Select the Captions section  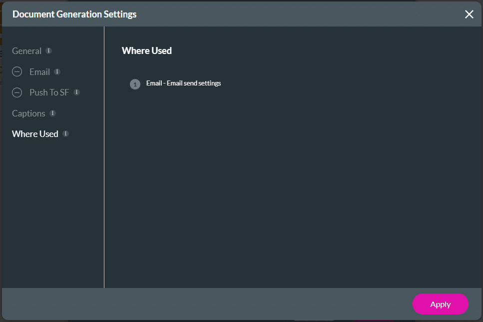click(28, 113)
